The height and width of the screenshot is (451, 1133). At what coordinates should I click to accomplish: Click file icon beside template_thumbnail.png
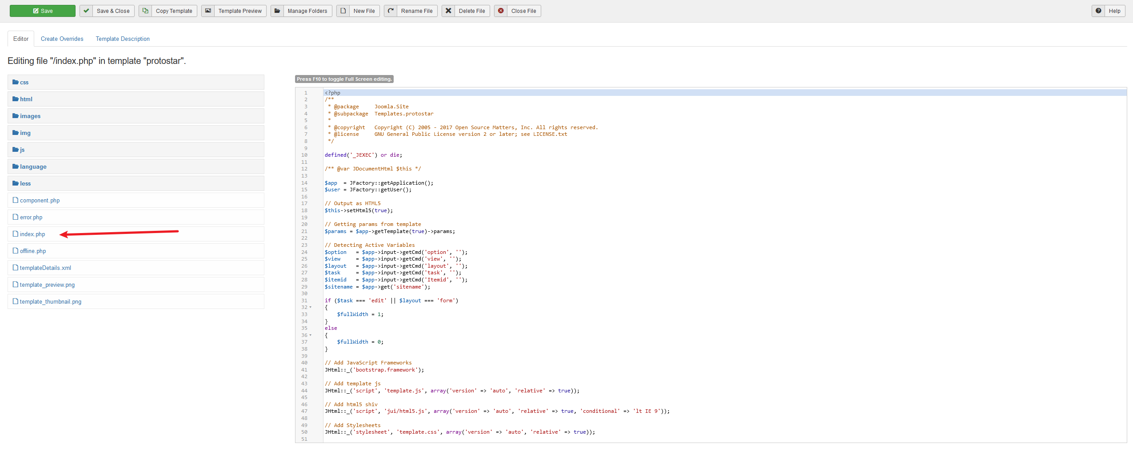pos(16,301)
